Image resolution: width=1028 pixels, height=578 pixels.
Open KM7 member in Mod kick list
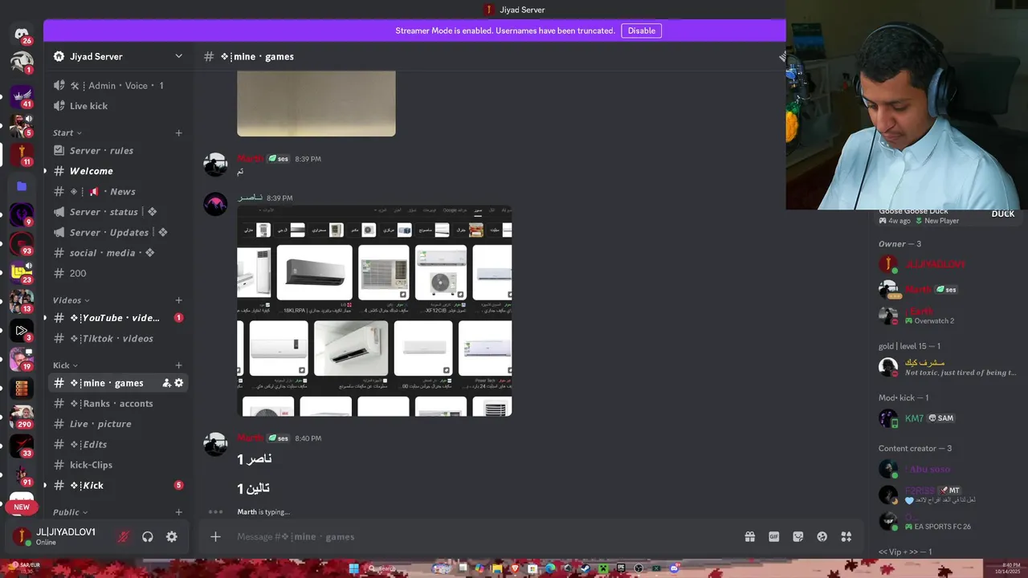tap(948, 418)
